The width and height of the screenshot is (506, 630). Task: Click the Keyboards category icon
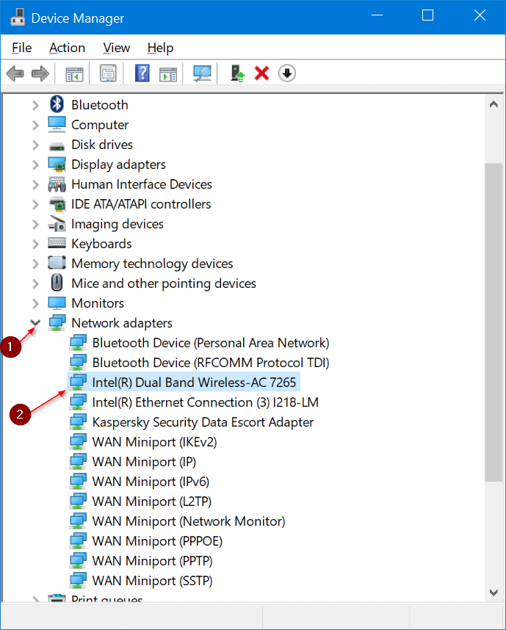57,243
